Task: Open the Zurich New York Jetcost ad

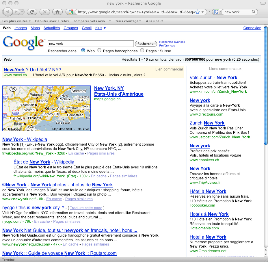Action: (x=207, y=123)
